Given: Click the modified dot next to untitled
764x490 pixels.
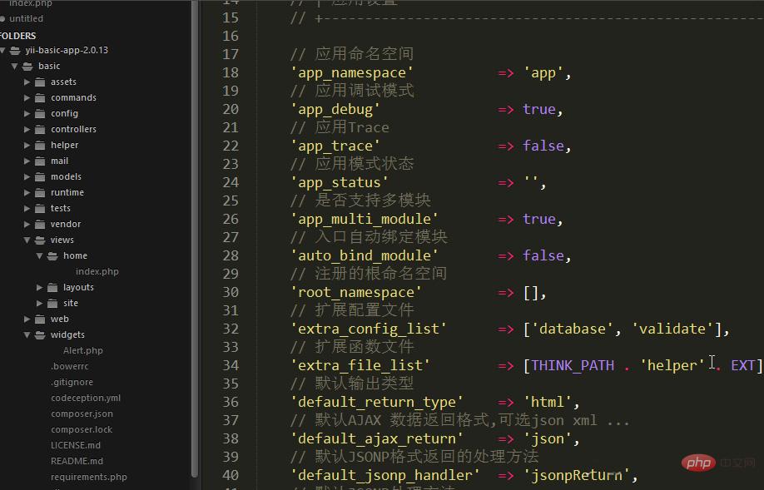Looking at the screenshot, I should [x=3, y=18].
